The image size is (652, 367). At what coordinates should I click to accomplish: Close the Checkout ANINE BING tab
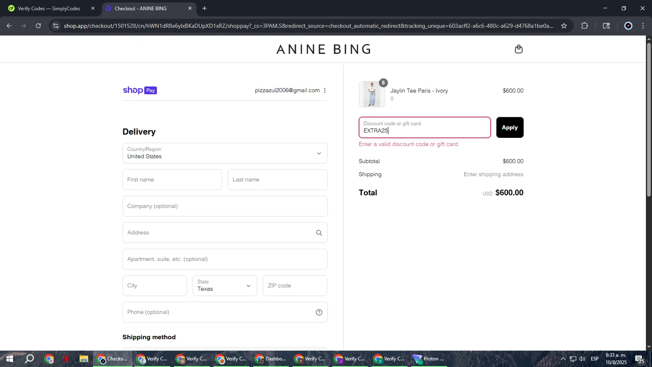click(x=190, y=8)
